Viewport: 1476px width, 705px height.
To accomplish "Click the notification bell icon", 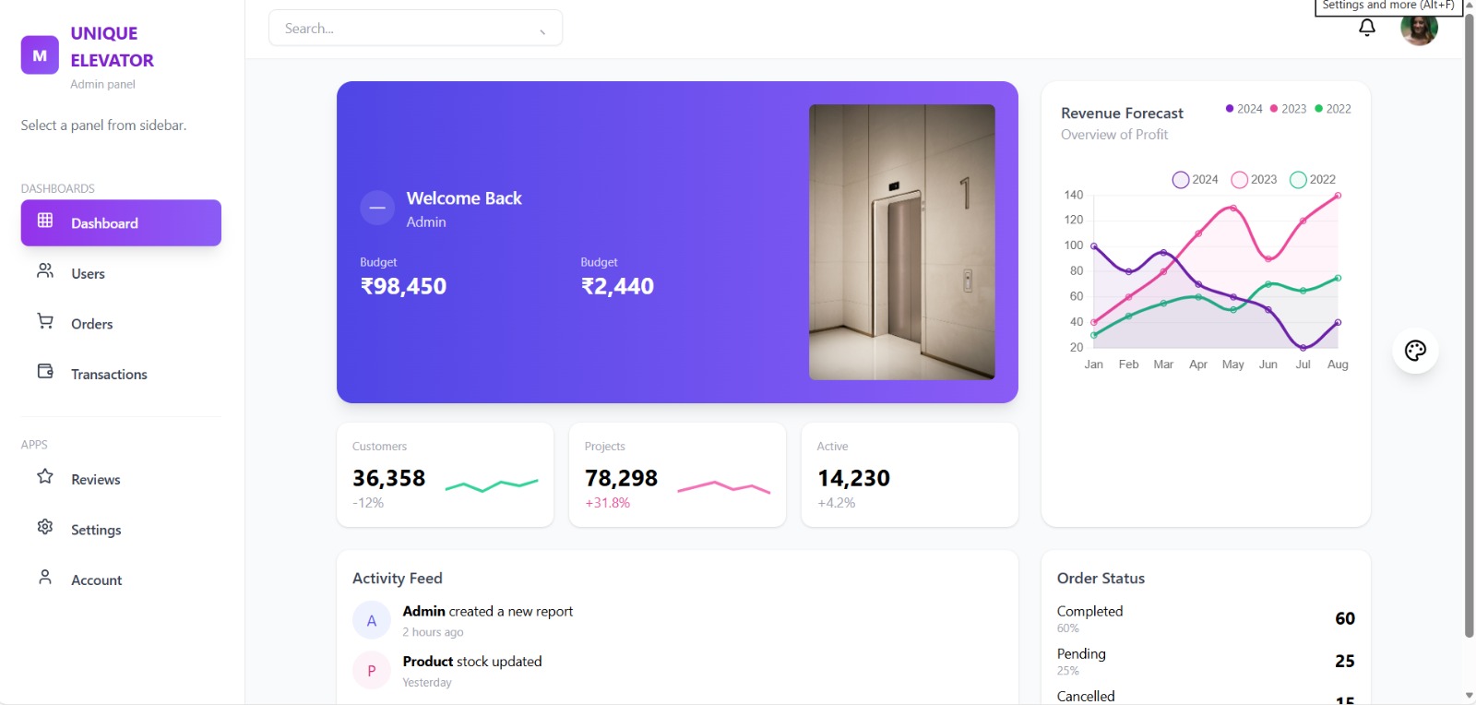I will [1367, 28].
